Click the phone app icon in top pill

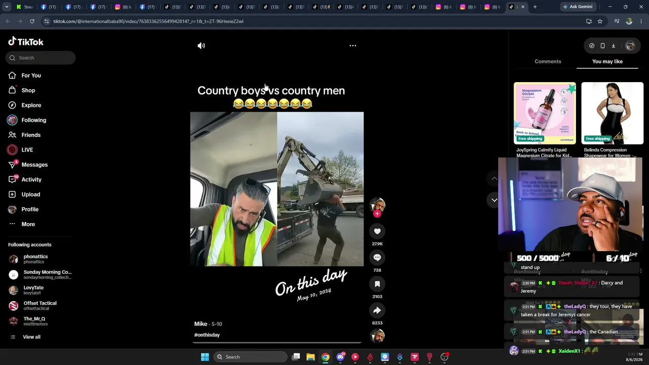[x=602, y=46]
